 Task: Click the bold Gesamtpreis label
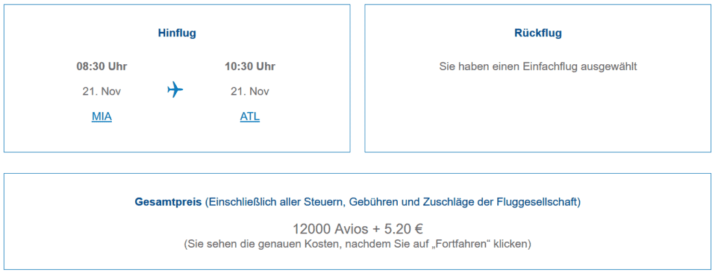coord(168,202)
